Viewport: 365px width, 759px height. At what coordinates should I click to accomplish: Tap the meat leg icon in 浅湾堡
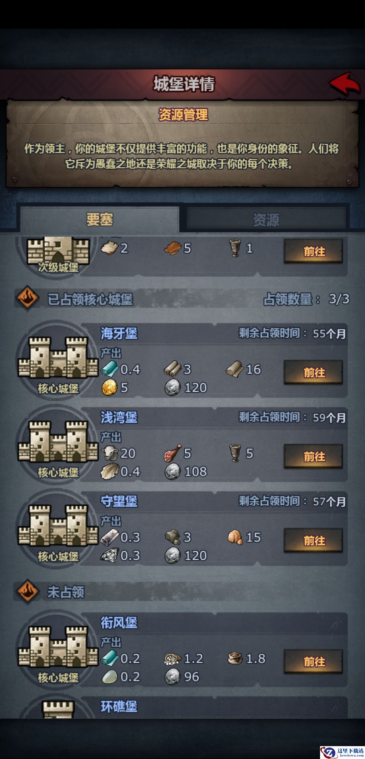coord(173,453)
